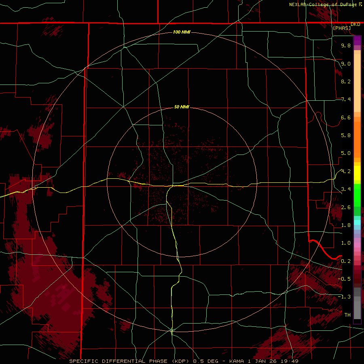Click the NEXLAB-College of DuPage credit text
This screenshot has height=364, width=364.
(323, 4)
